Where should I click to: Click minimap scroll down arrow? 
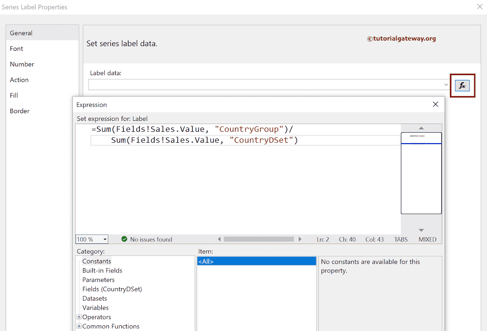tap(421, 230)
